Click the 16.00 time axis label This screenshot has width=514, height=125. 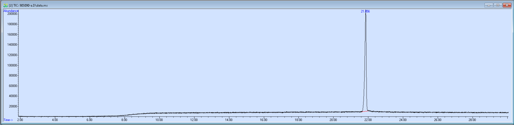(264, 120)
